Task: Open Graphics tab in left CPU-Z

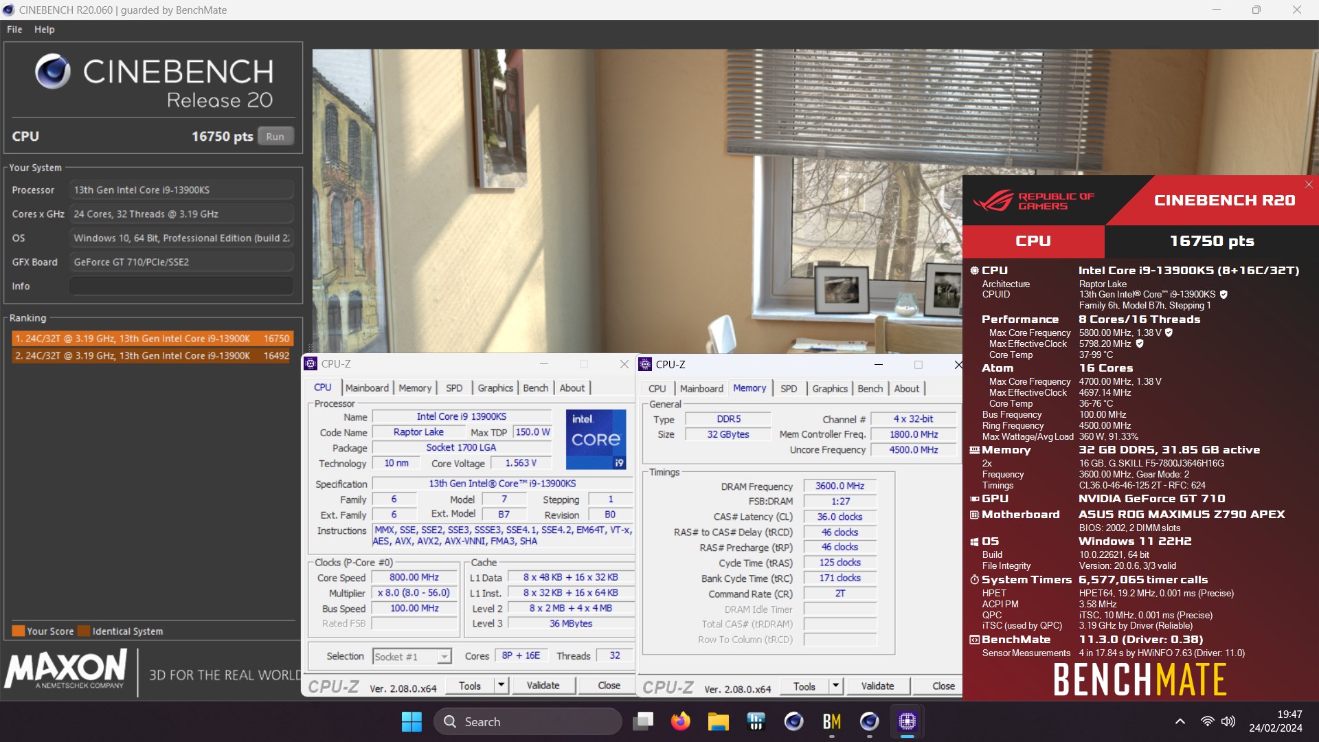Action: tap(495, 388)
